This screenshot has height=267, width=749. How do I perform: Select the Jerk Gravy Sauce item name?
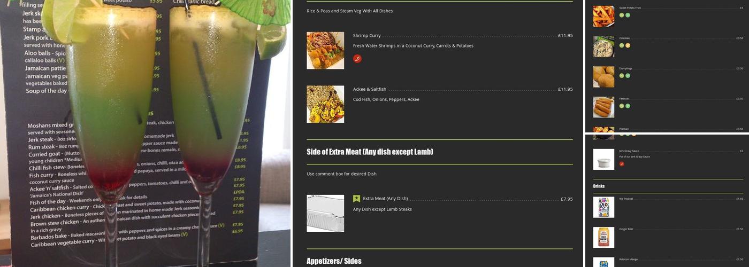pyautogui.click(x=629, y=151)
